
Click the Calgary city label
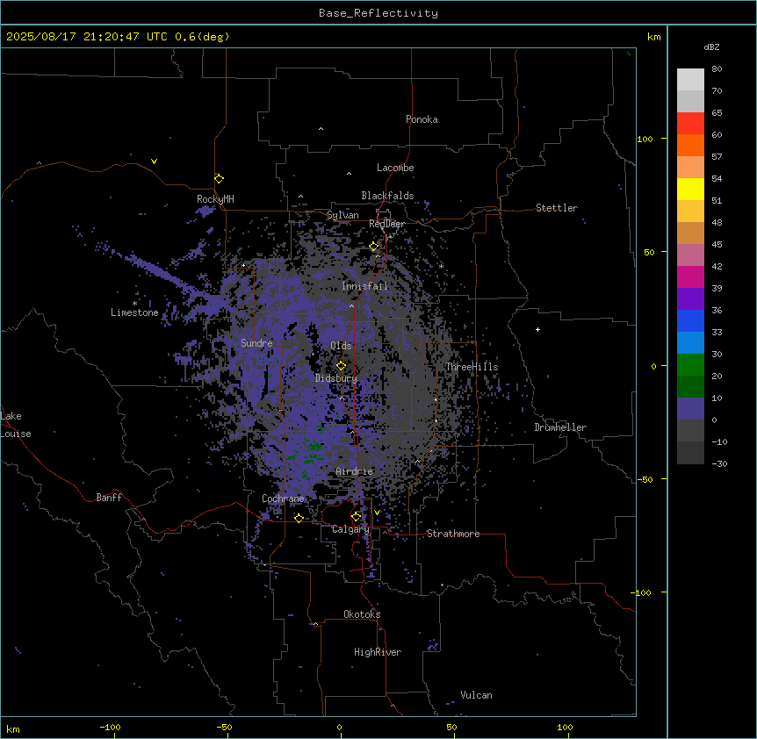[x=350, y=529]
